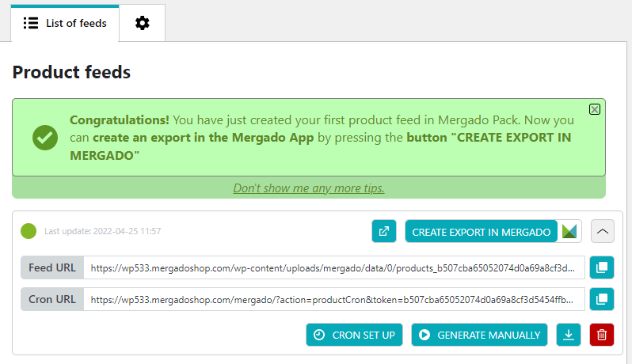
Task: Copy the Feed URL to clipboard
Action: pyautogui.click(x=602, y=267)
